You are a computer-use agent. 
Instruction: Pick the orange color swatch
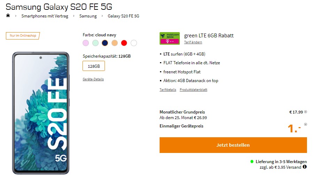coord(115,43)
